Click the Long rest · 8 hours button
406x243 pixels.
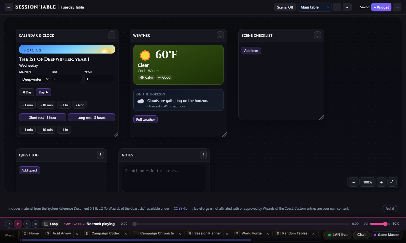91,117
